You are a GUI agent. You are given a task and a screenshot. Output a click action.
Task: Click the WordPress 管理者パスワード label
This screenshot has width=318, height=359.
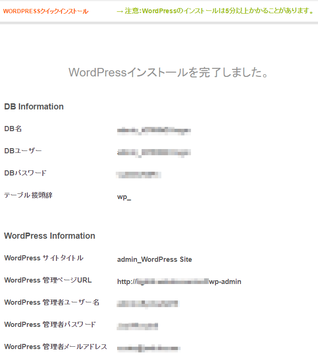[50, 325]
